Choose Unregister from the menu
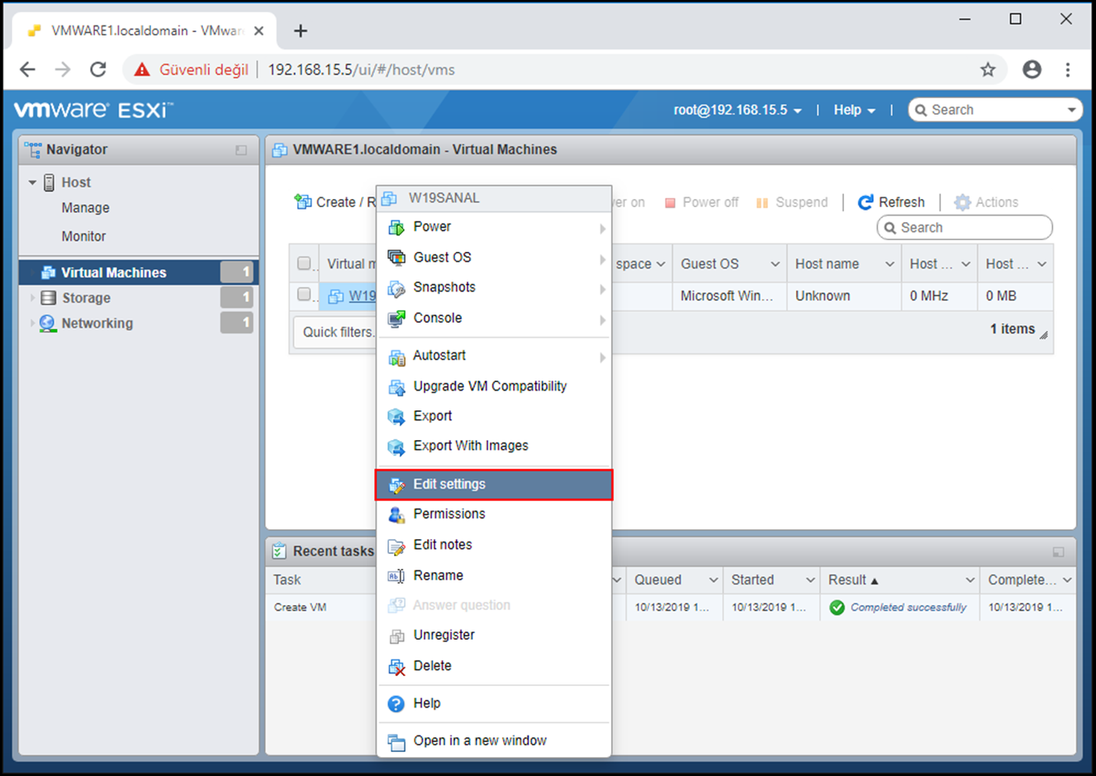Screen dimensions: 1096x776 pyautogui.click(x=494, y=636)
